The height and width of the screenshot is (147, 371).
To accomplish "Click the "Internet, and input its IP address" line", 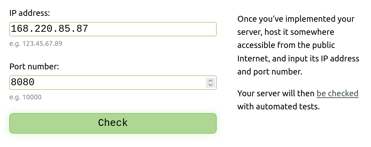I will 298,59.
